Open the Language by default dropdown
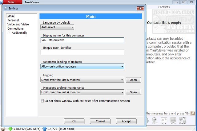This screenshot has height=131, width=197. (57, 27)
